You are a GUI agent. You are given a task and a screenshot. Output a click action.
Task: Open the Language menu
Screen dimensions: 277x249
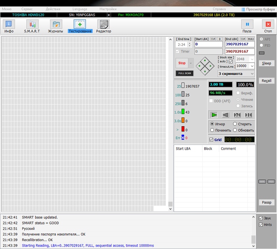80,9
